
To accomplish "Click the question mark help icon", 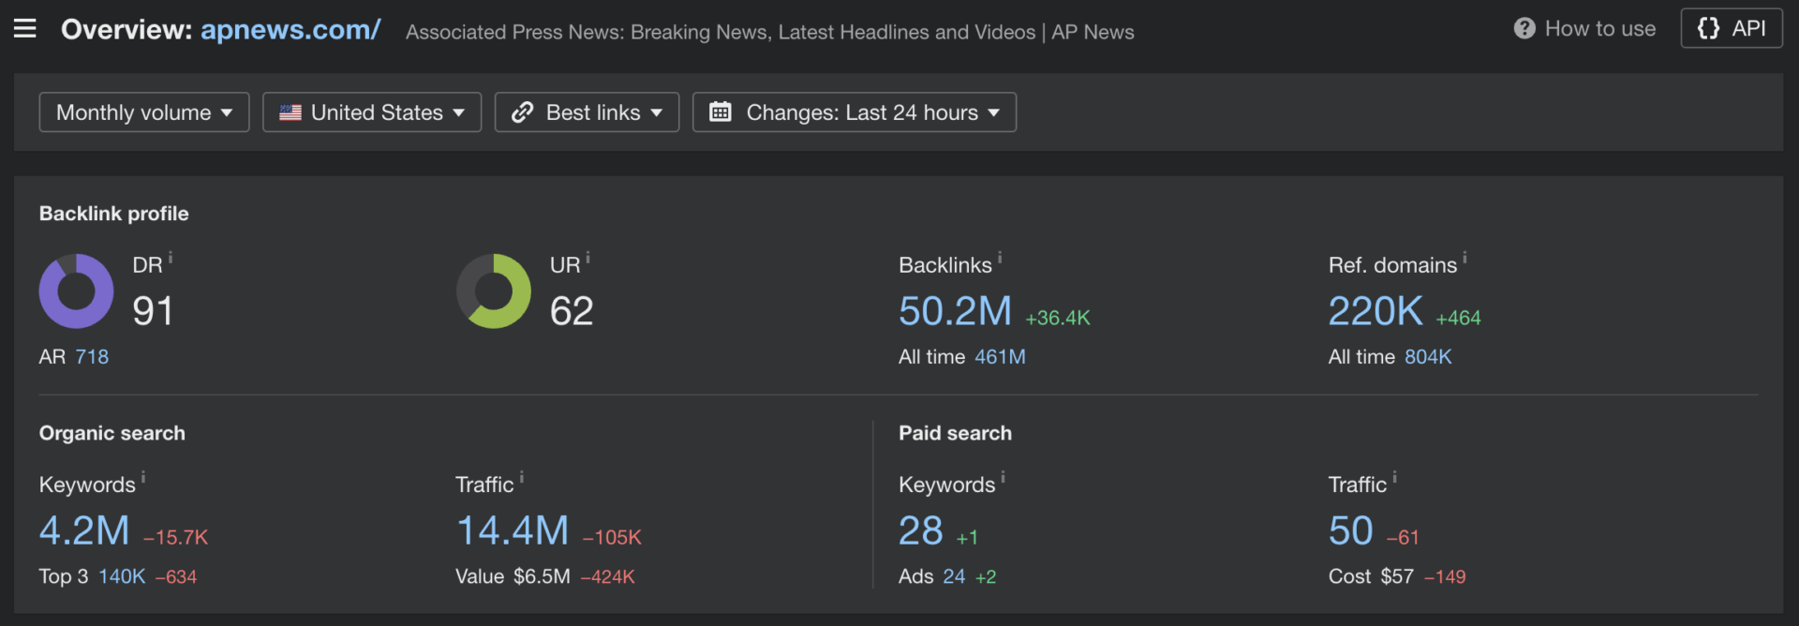I will [x=1524, y=29].
